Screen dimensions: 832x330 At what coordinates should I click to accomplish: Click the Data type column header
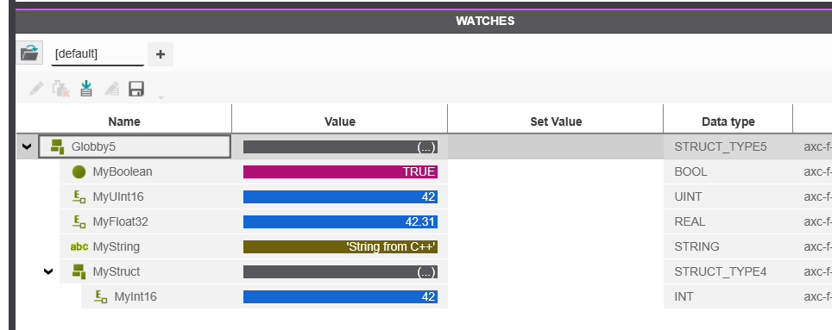[728, 121]
